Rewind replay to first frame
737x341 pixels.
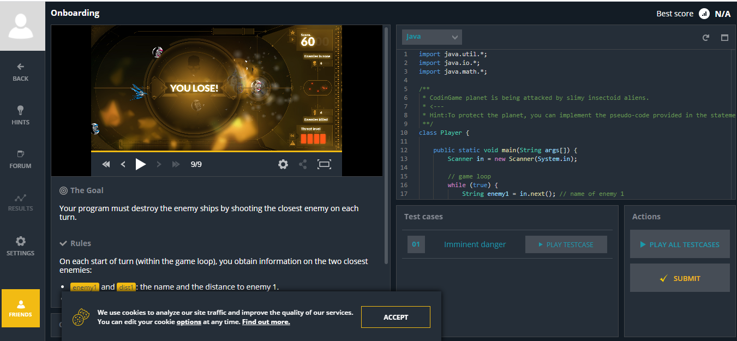(106, 164)
